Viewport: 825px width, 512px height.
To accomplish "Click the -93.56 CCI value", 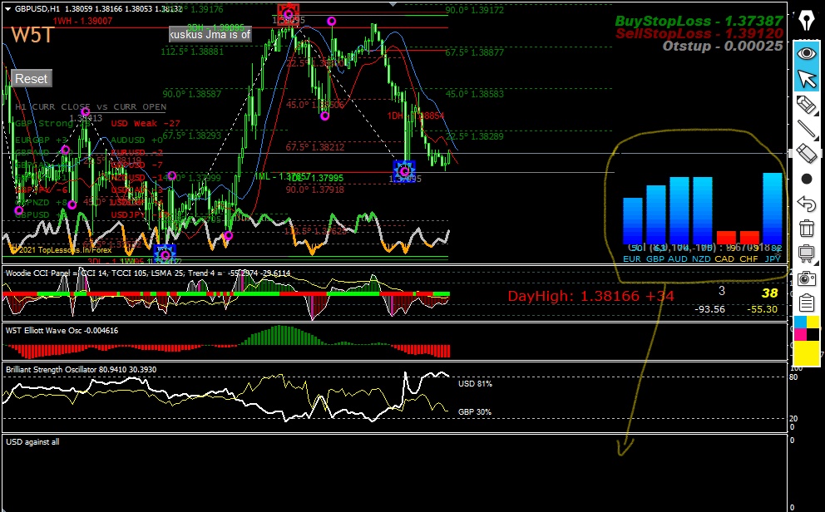I will 709,310.
